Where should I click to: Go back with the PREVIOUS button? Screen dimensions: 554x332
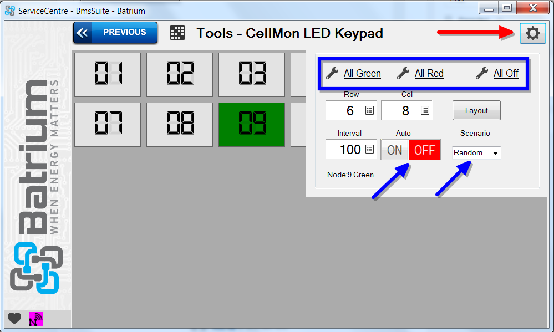[115, 33]
